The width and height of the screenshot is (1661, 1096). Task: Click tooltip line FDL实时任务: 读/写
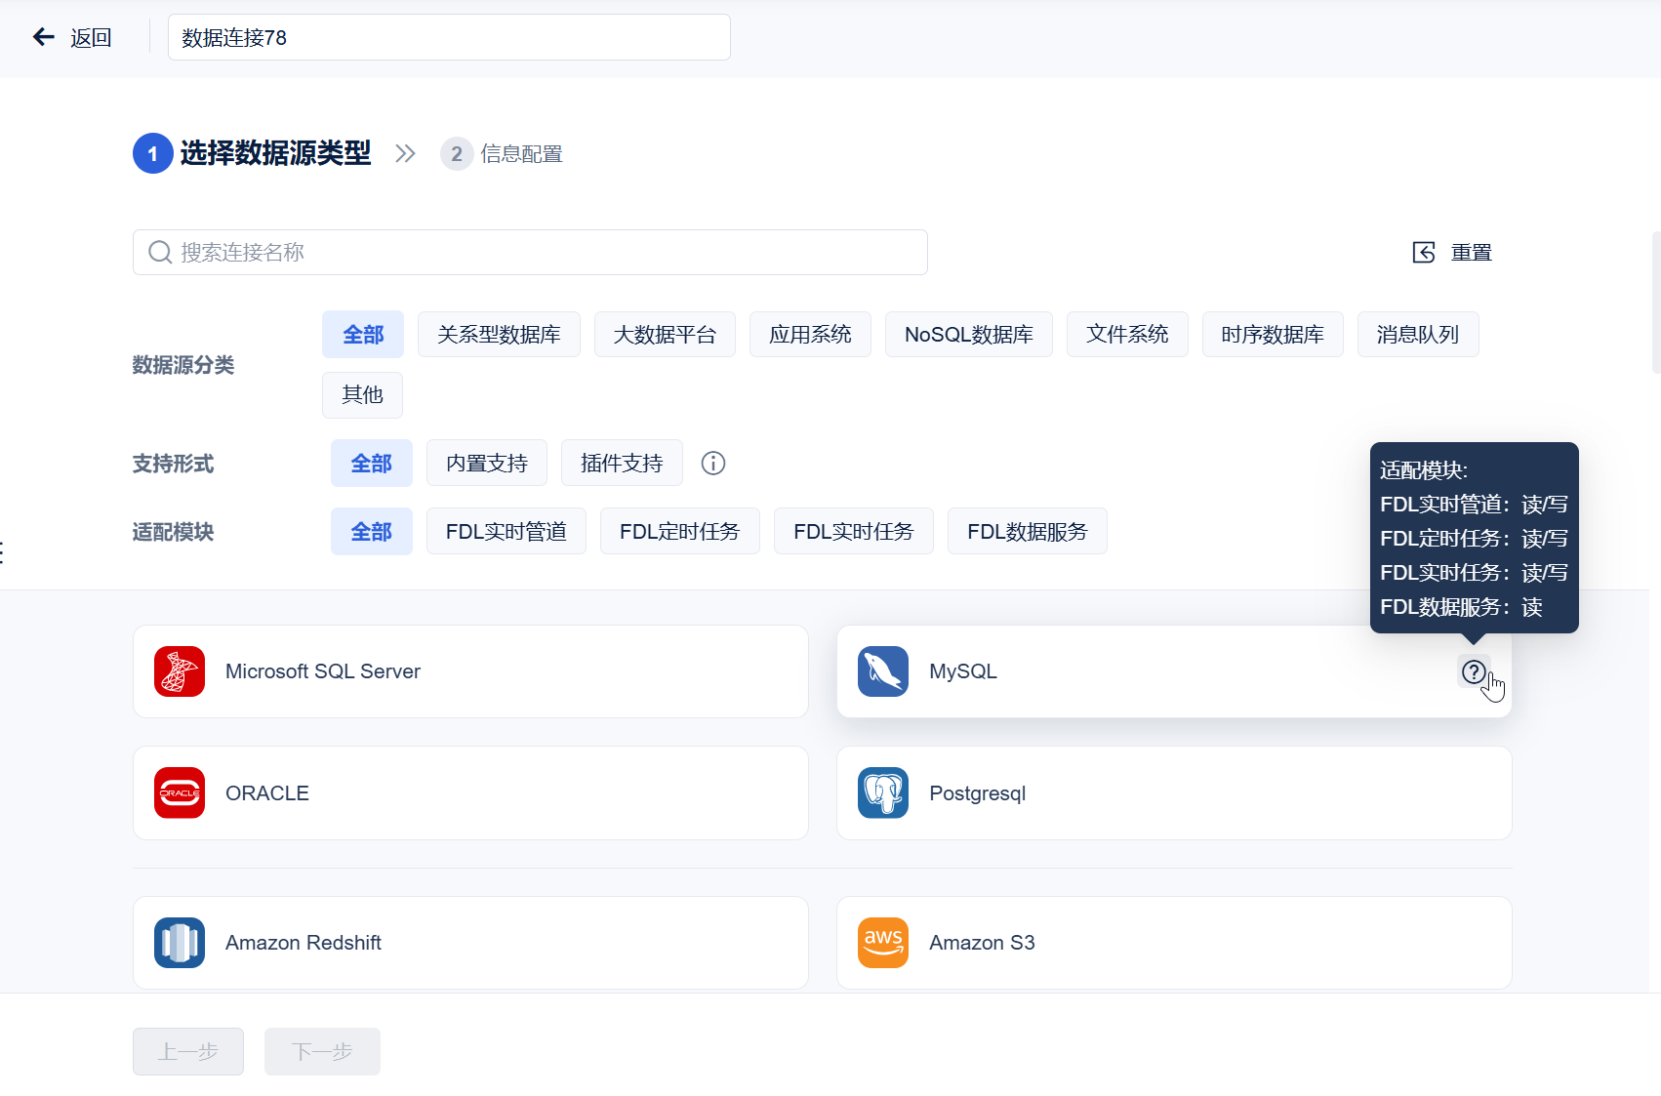(x=1474, y=573)
